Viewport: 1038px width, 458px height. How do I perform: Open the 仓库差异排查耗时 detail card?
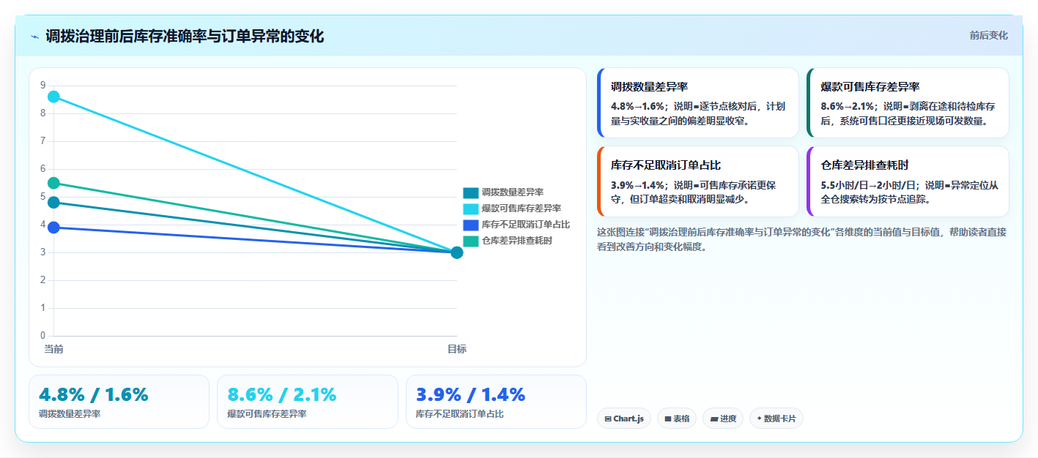[x=908, y=181]
